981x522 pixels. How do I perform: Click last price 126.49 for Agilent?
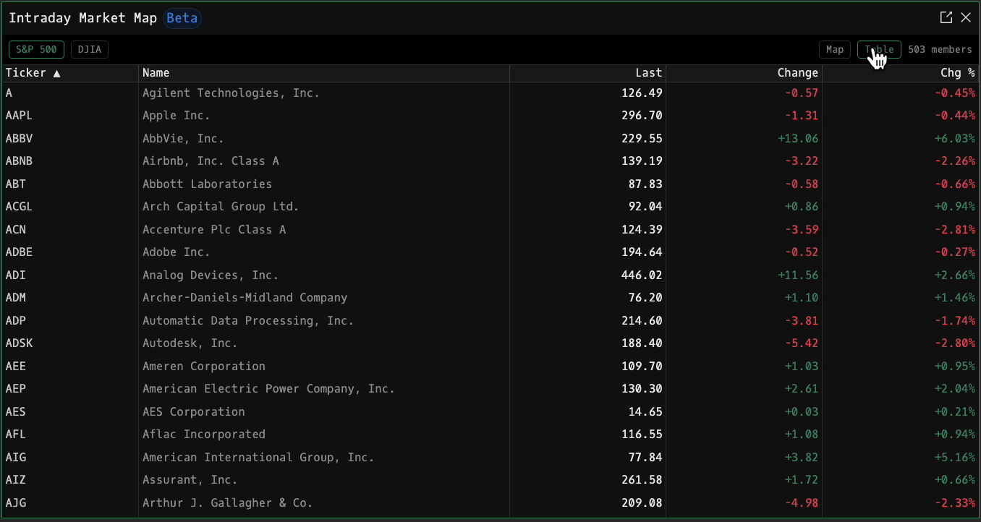click(x=642, y=93)
